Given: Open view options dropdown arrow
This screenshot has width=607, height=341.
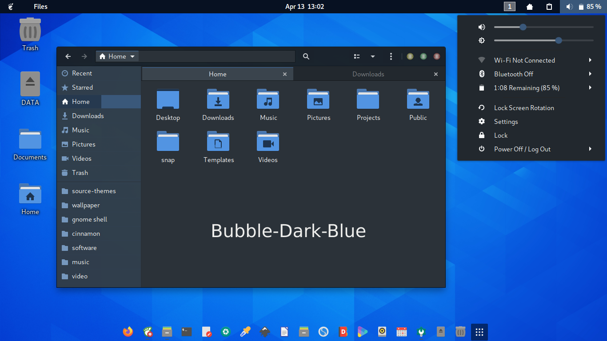Looking at the screenshot, I should coord(373,56).
